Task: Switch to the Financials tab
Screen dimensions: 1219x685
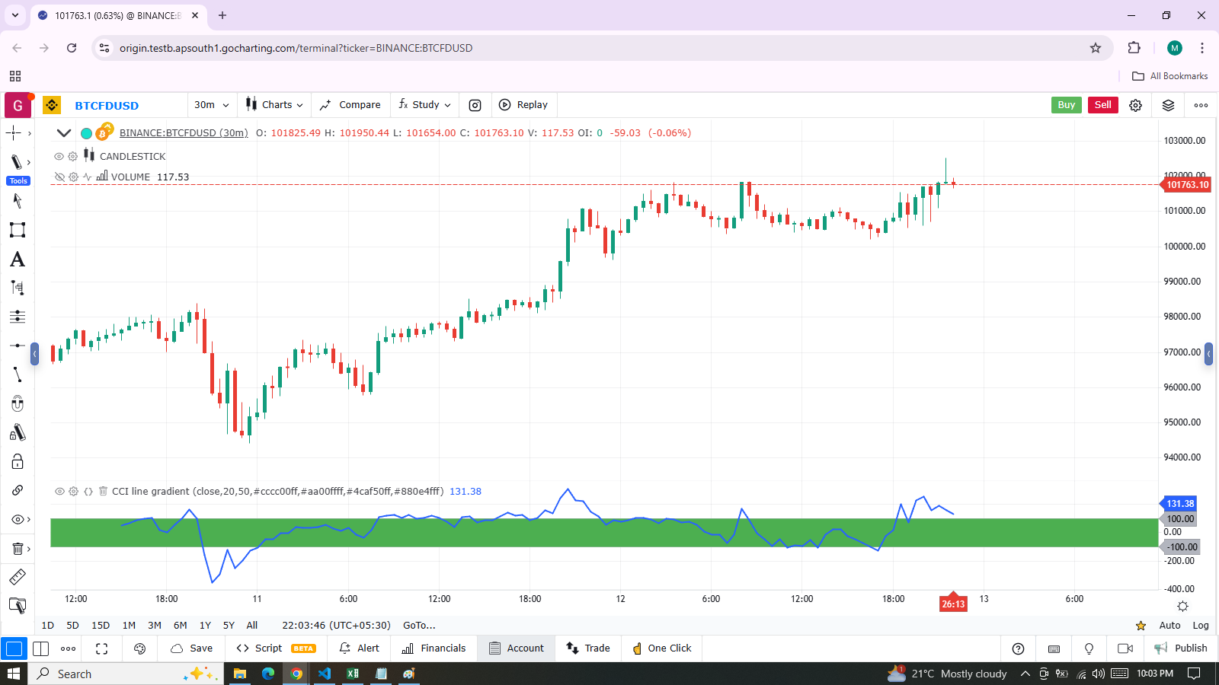Action: pyautogui.click(x=434, y=648)
